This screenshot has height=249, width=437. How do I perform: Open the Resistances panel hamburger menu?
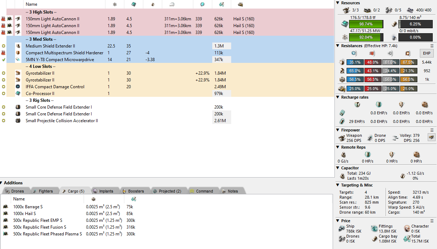[x=432, y=46]
